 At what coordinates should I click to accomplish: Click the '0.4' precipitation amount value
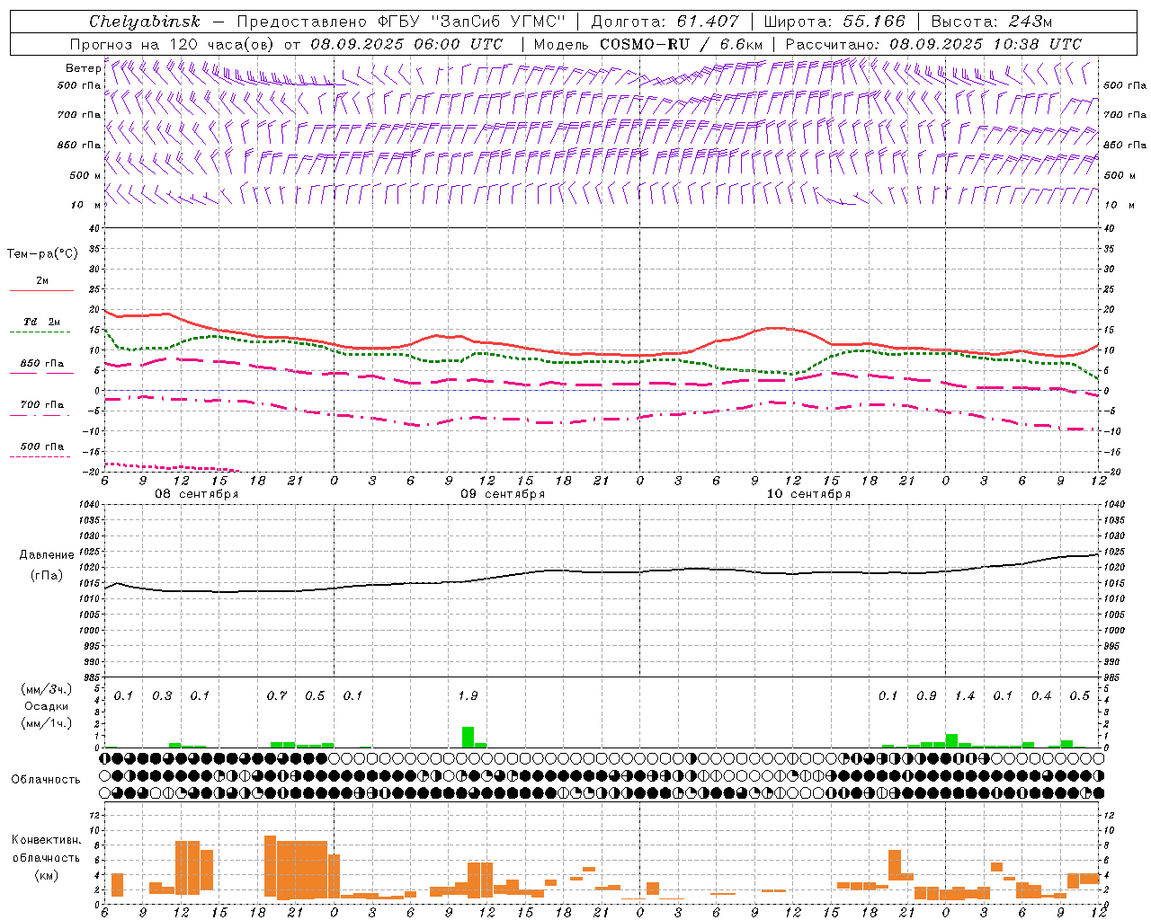click(x=1041, y=696)
